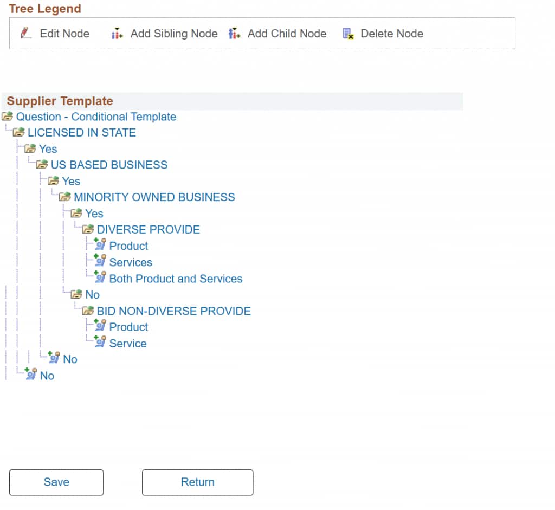Click the leaf icon beside Both Product and Services
Image resolution: width=555 pixels, height=510 pixels.
click(x=100, y=277)
